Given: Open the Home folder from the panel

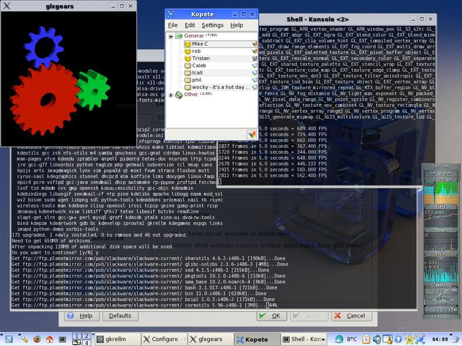Looking at the screenshot, I should [50, 339].
